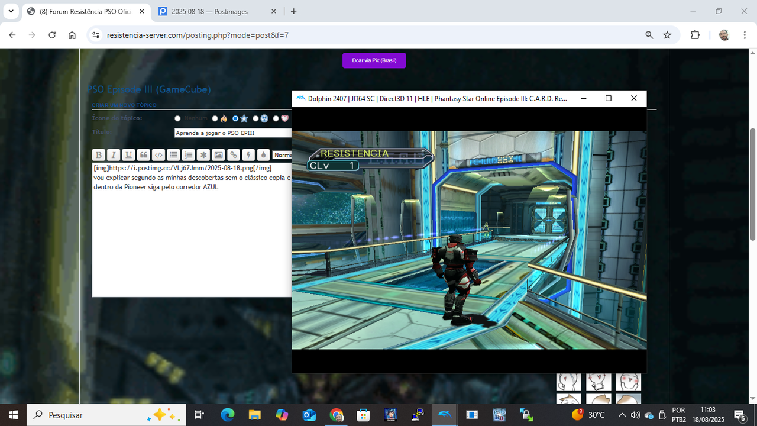Maximize the Dolphin emulator window

pyautogui.click(x=609, y=99)
